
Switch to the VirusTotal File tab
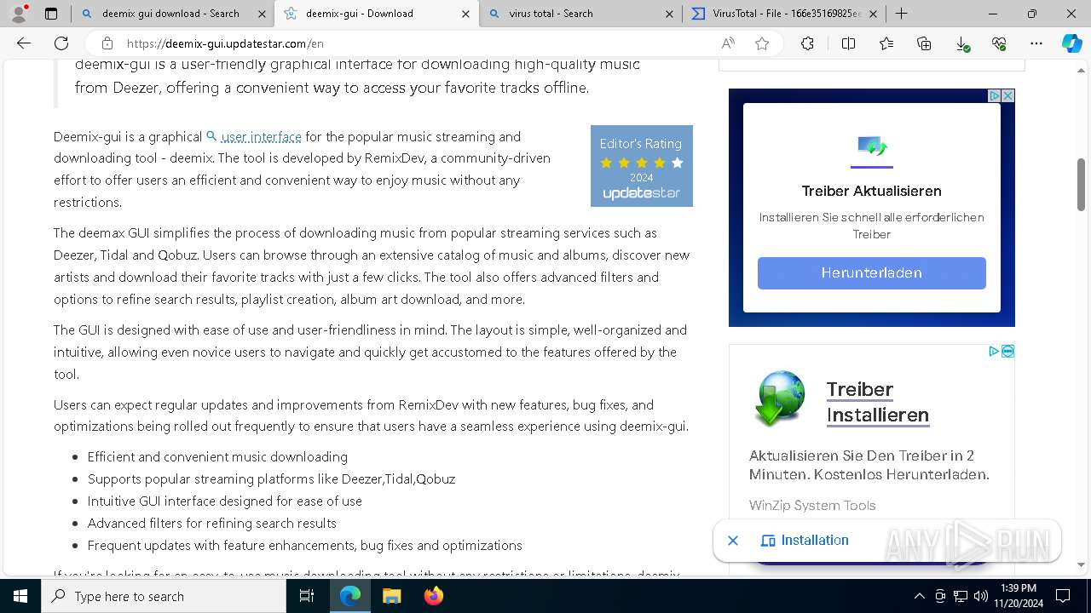point(784,14)
